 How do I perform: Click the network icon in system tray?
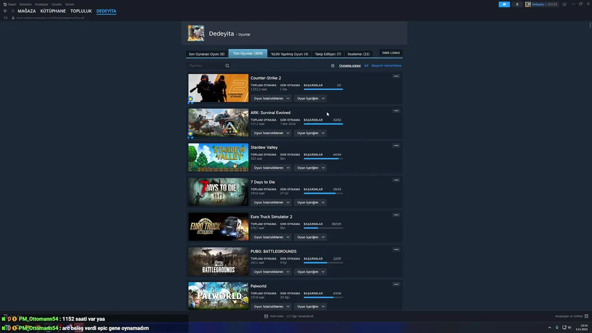point(564,327)
